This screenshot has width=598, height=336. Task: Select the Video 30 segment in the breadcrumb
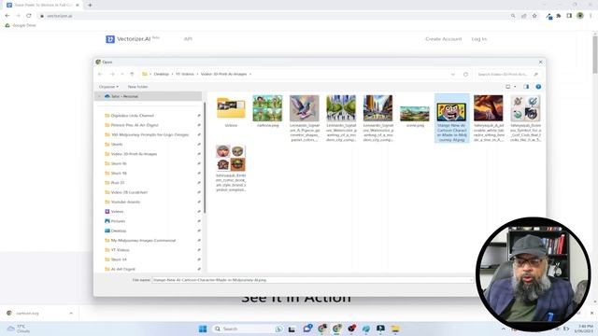click(223, 75)
